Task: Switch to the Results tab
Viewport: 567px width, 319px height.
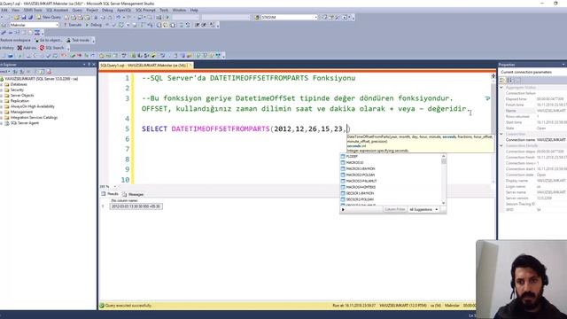Action: (x=110, y=194)
